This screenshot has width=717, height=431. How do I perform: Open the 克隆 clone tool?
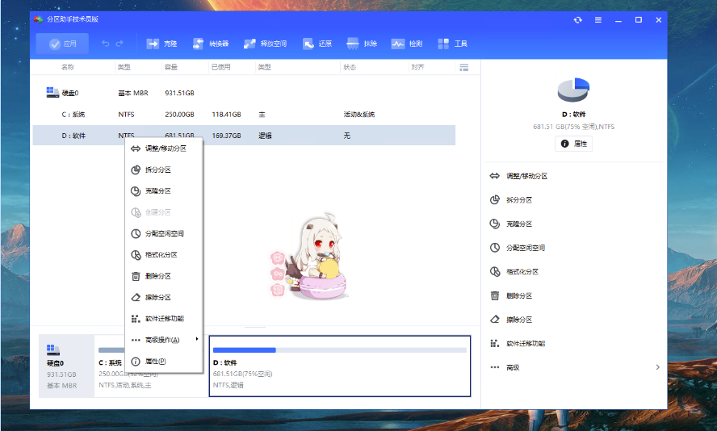[161, 44]
